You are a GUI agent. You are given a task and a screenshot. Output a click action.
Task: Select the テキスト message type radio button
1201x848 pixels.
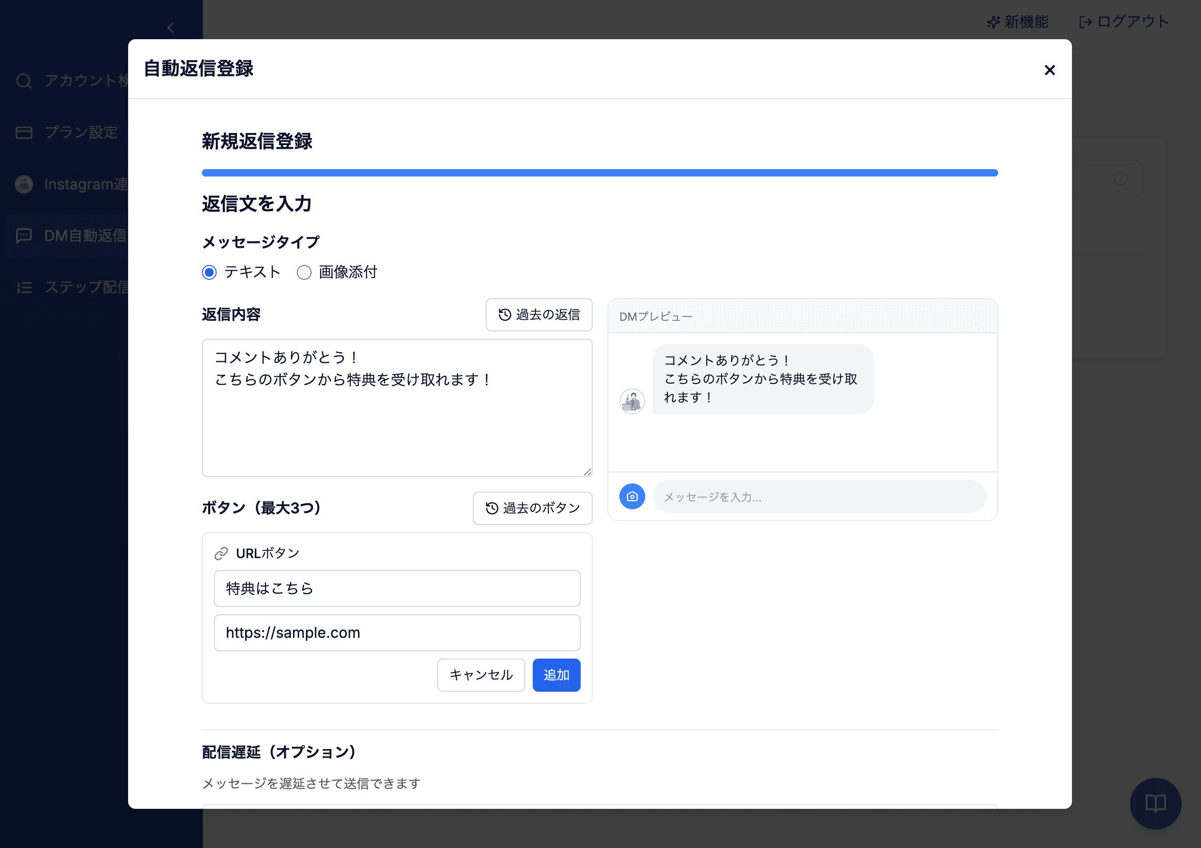209,272
